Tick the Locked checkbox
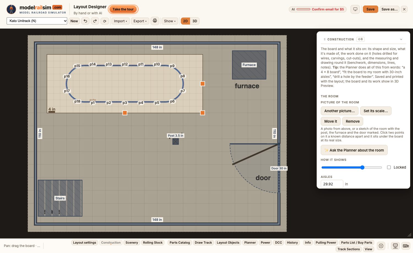413x253 pixels. point(389,167)
